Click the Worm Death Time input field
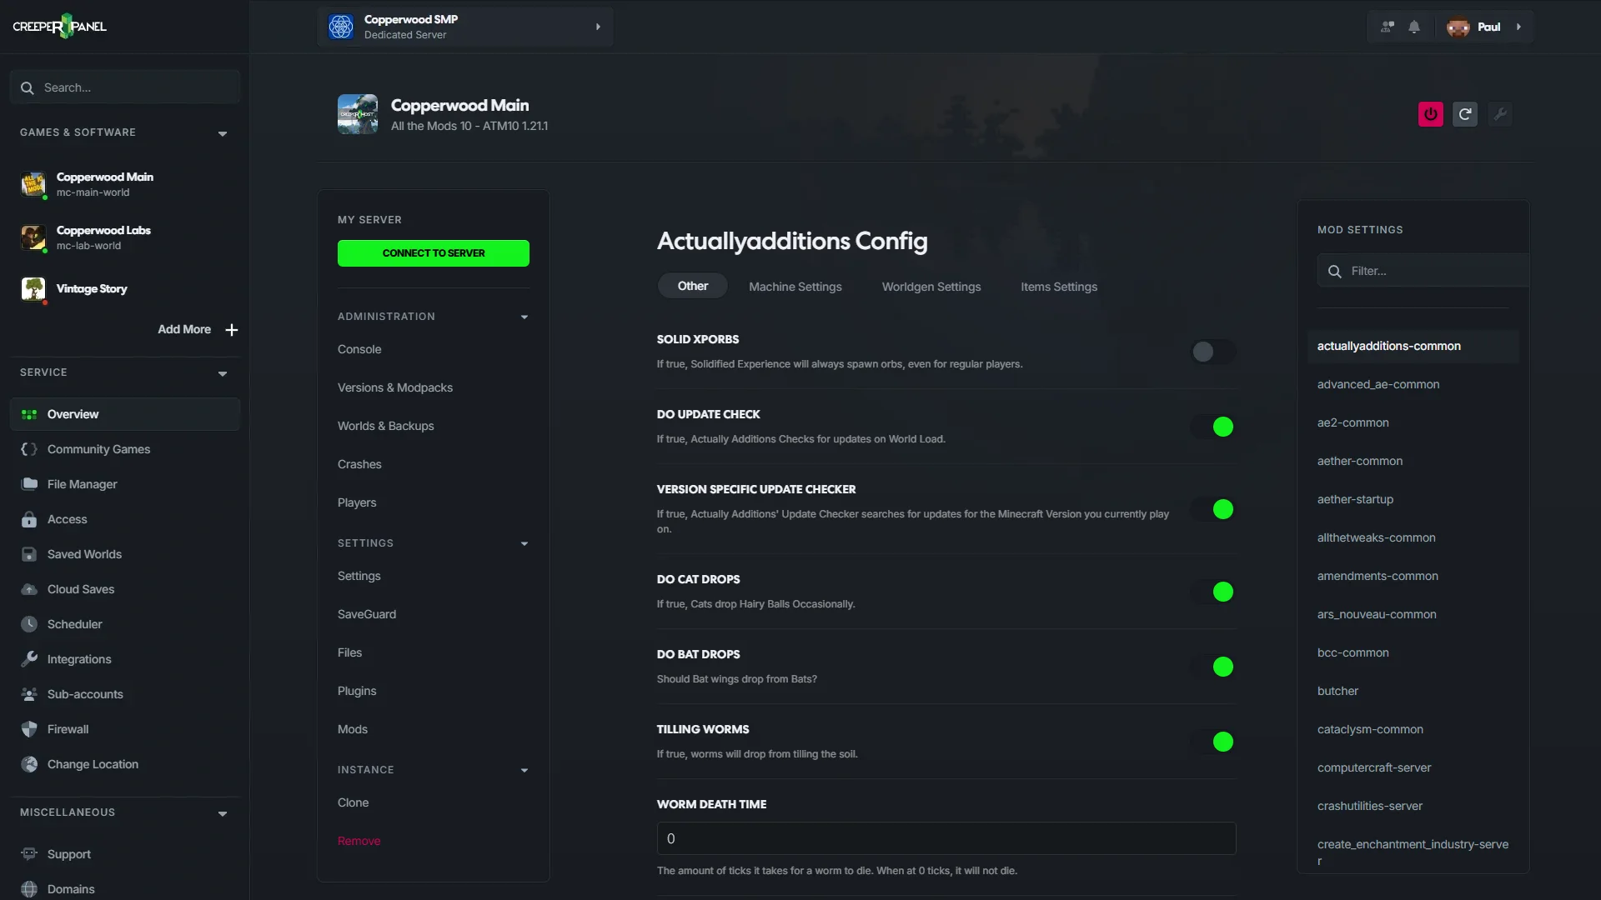Viewport: 1601px width, 900px height. coord(946,838)
